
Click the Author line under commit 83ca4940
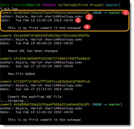point(41,39)
